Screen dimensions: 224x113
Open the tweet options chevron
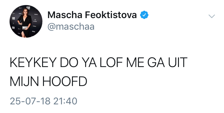point(212,16)
